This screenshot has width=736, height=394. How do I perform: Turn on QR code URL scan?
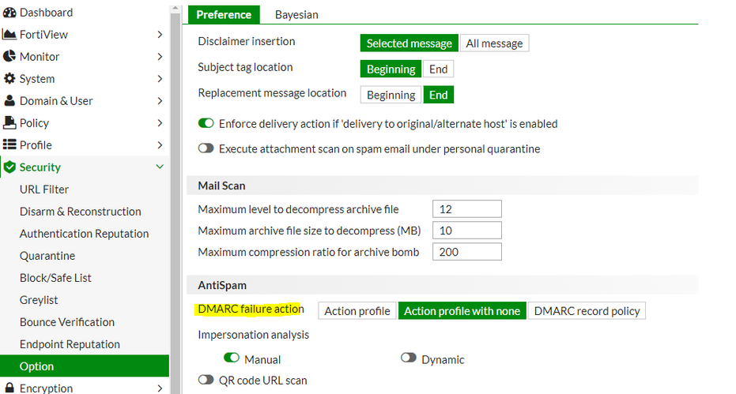(206, 381)
